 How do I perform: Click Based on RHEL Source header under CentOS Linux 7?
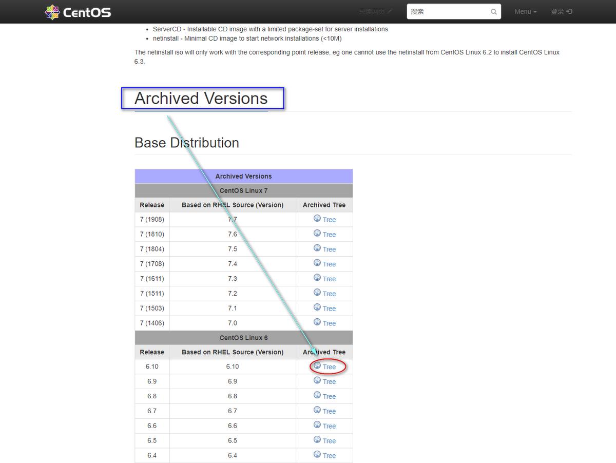tap(233, 205)
